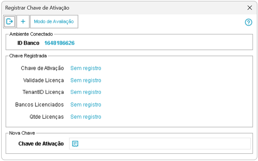This screenshot has height=161, width=258.
Task: Click the 'Qtde Licenças' label
Action: pos(47,117)
